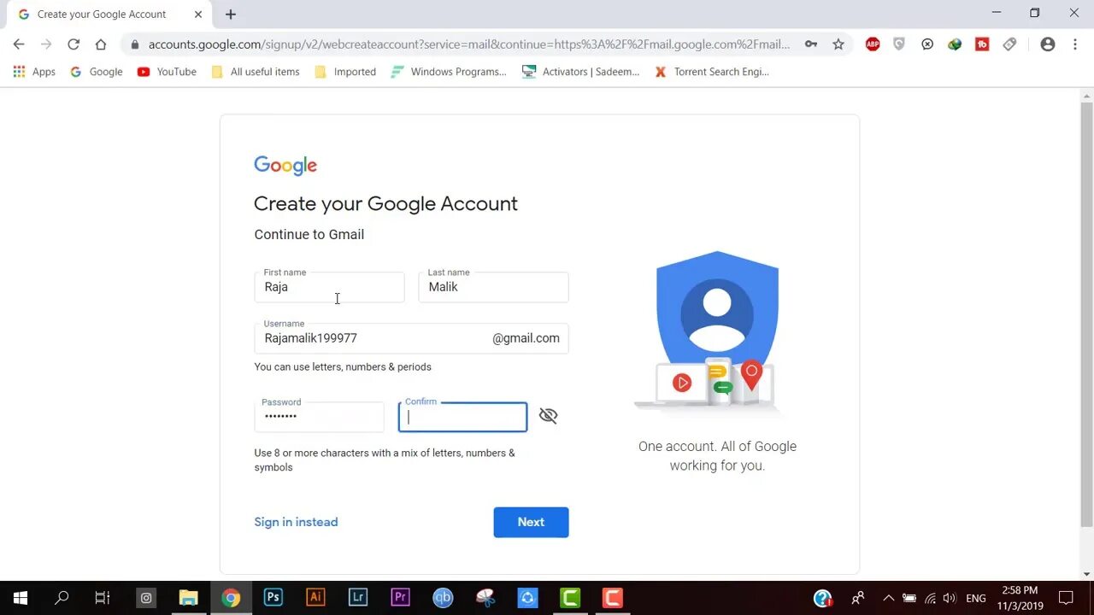This screenshot has height=615, width=1094.
Task: Open Windows search from the taskbar
Action: 61,598
